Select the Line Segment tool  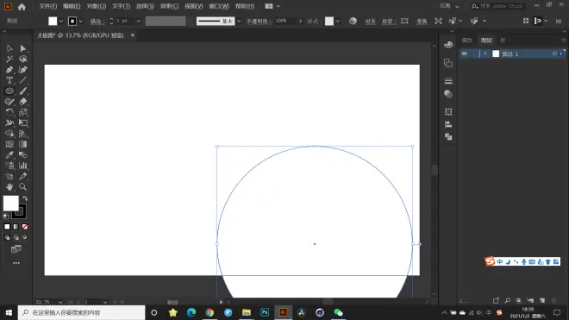pyautogui.click(x=23, y=80)
